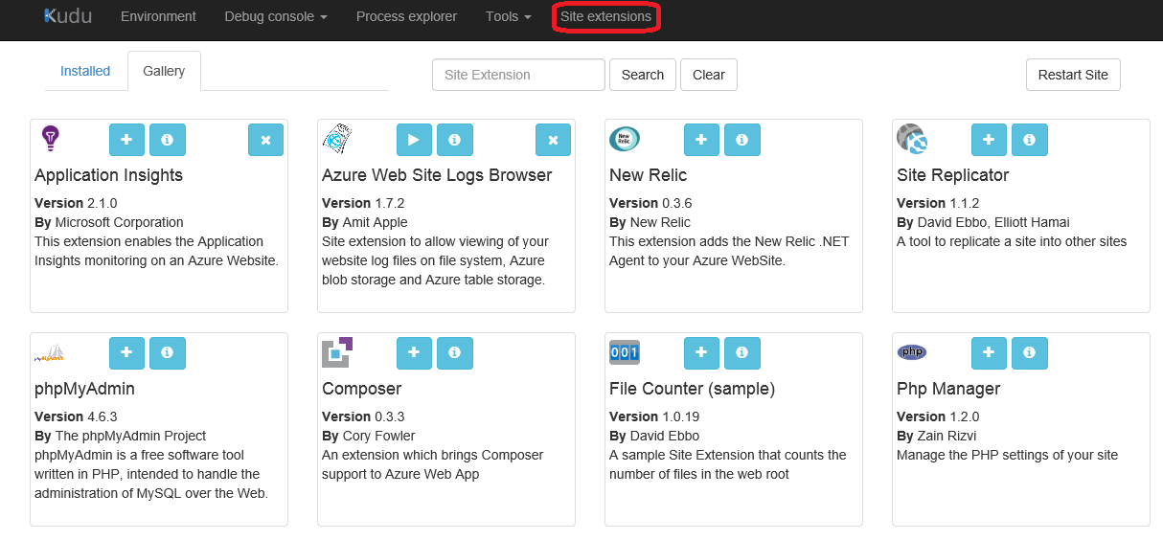
Task: Install the Application Insights extension
Action: tap(126, 140)
